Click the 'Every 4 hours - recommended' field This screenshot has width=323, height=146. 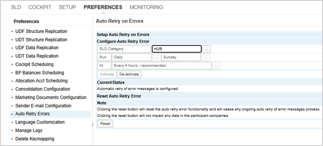coord(162,66)
